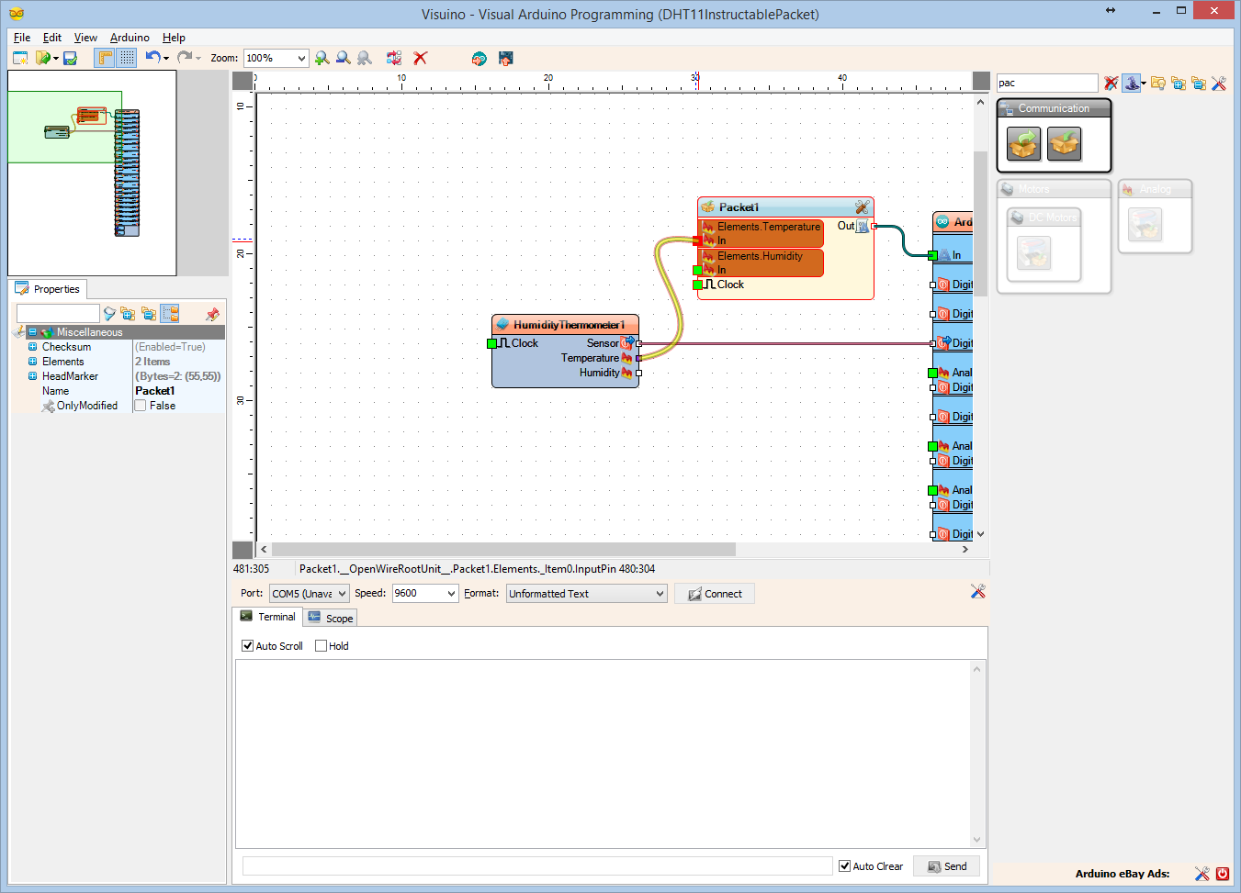This screenshot has height=893, width=1241.
Task: Select the Zoom In magnifier tool
Action: click(x=322, y=58)
